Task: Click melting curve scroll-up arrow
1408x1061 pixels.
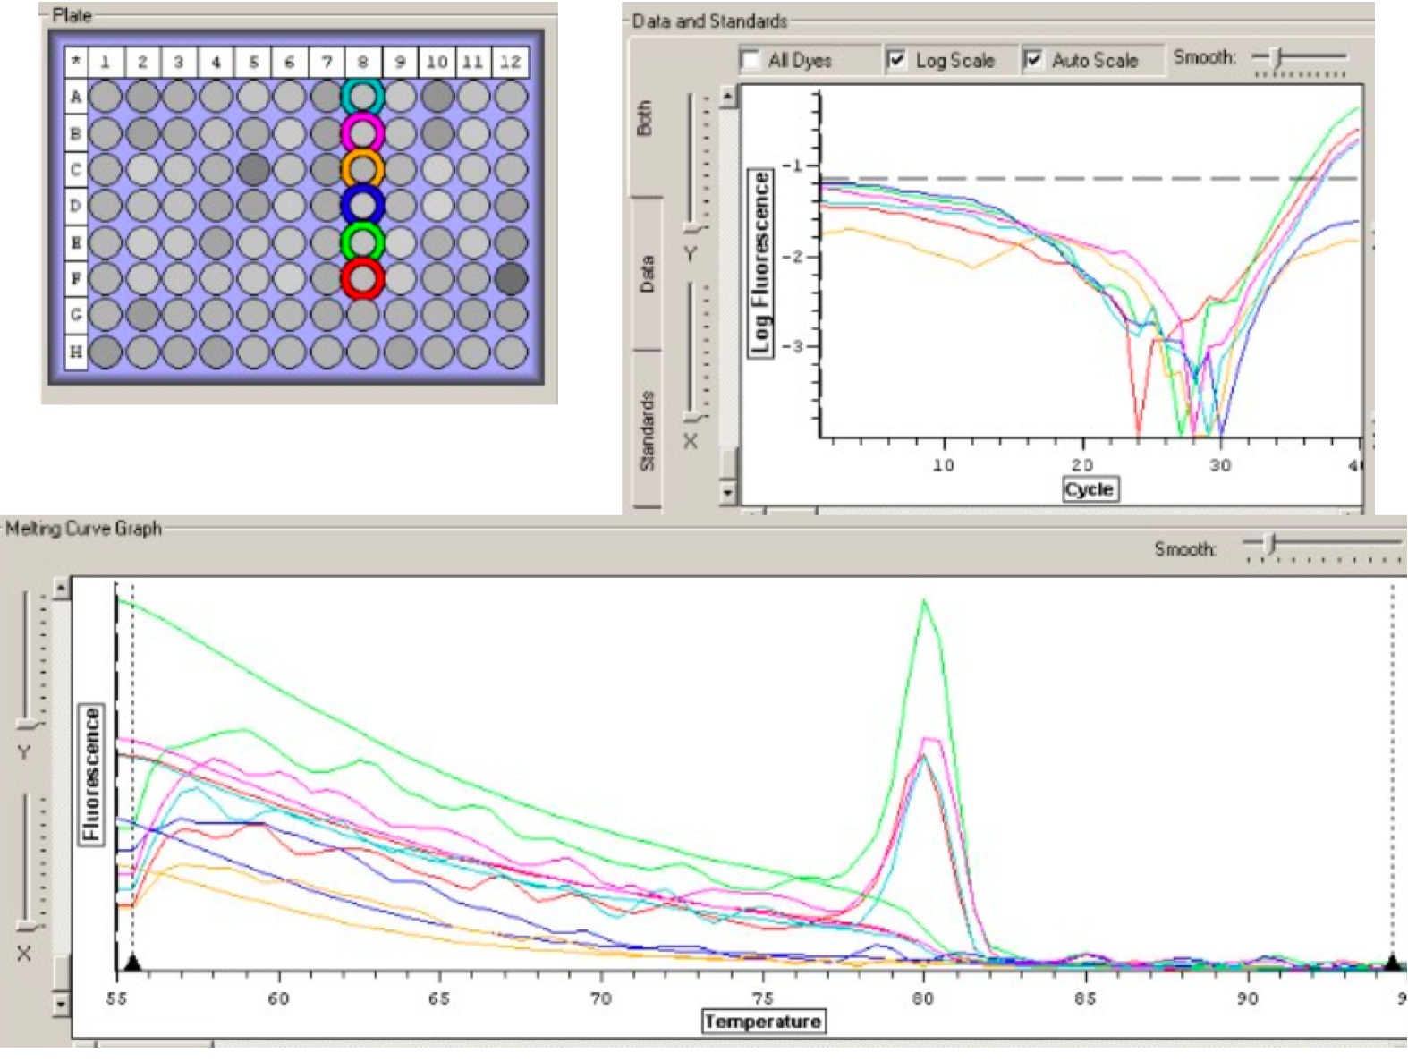Action: coord(61,588)
